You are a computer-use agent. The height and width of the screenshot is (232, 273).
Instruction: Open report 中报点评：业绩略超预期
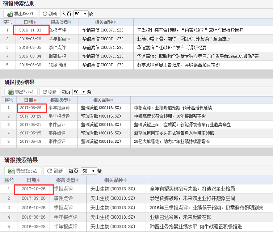(173, 108)
